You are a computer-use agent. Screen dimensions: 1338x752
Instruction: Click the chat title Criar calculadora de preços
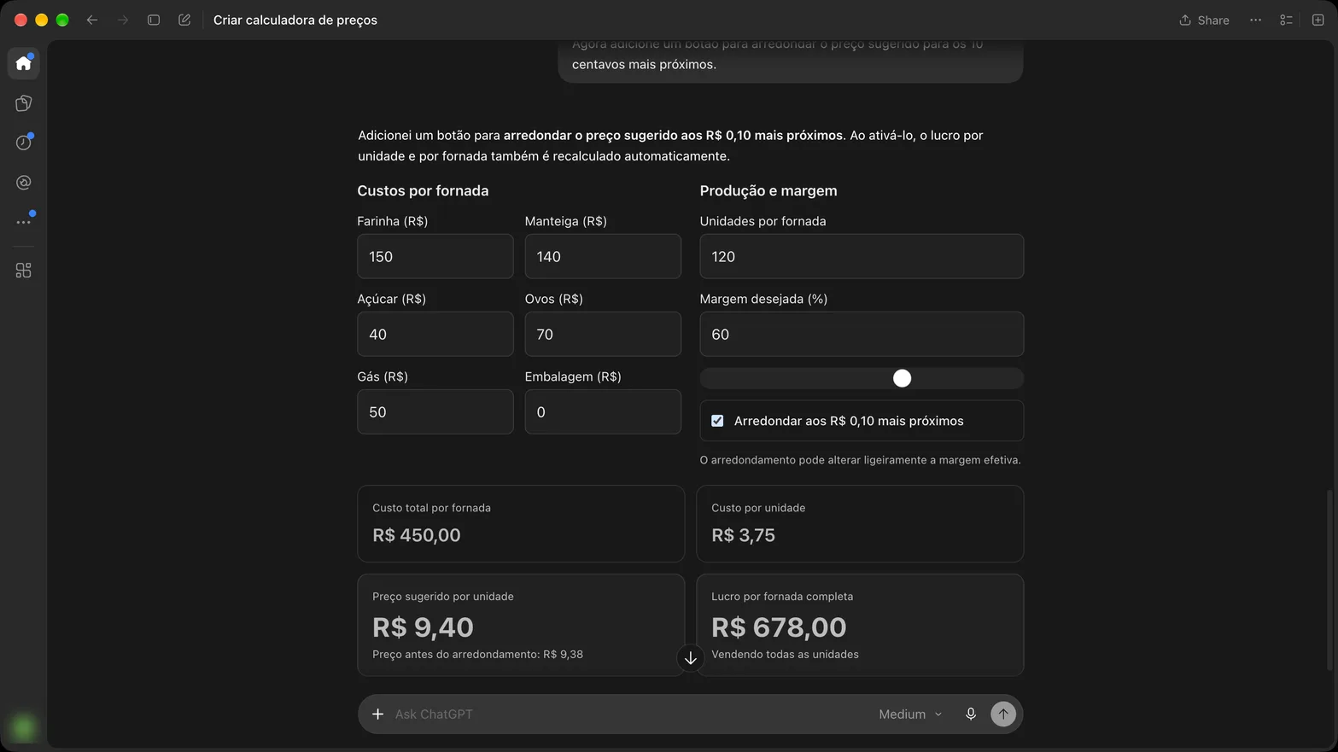[295, 20]
